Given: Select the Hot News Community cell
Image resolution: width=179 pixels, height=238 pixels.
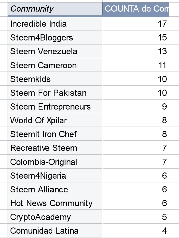Looking at the screenshot, I should click(x=55, y=203).
